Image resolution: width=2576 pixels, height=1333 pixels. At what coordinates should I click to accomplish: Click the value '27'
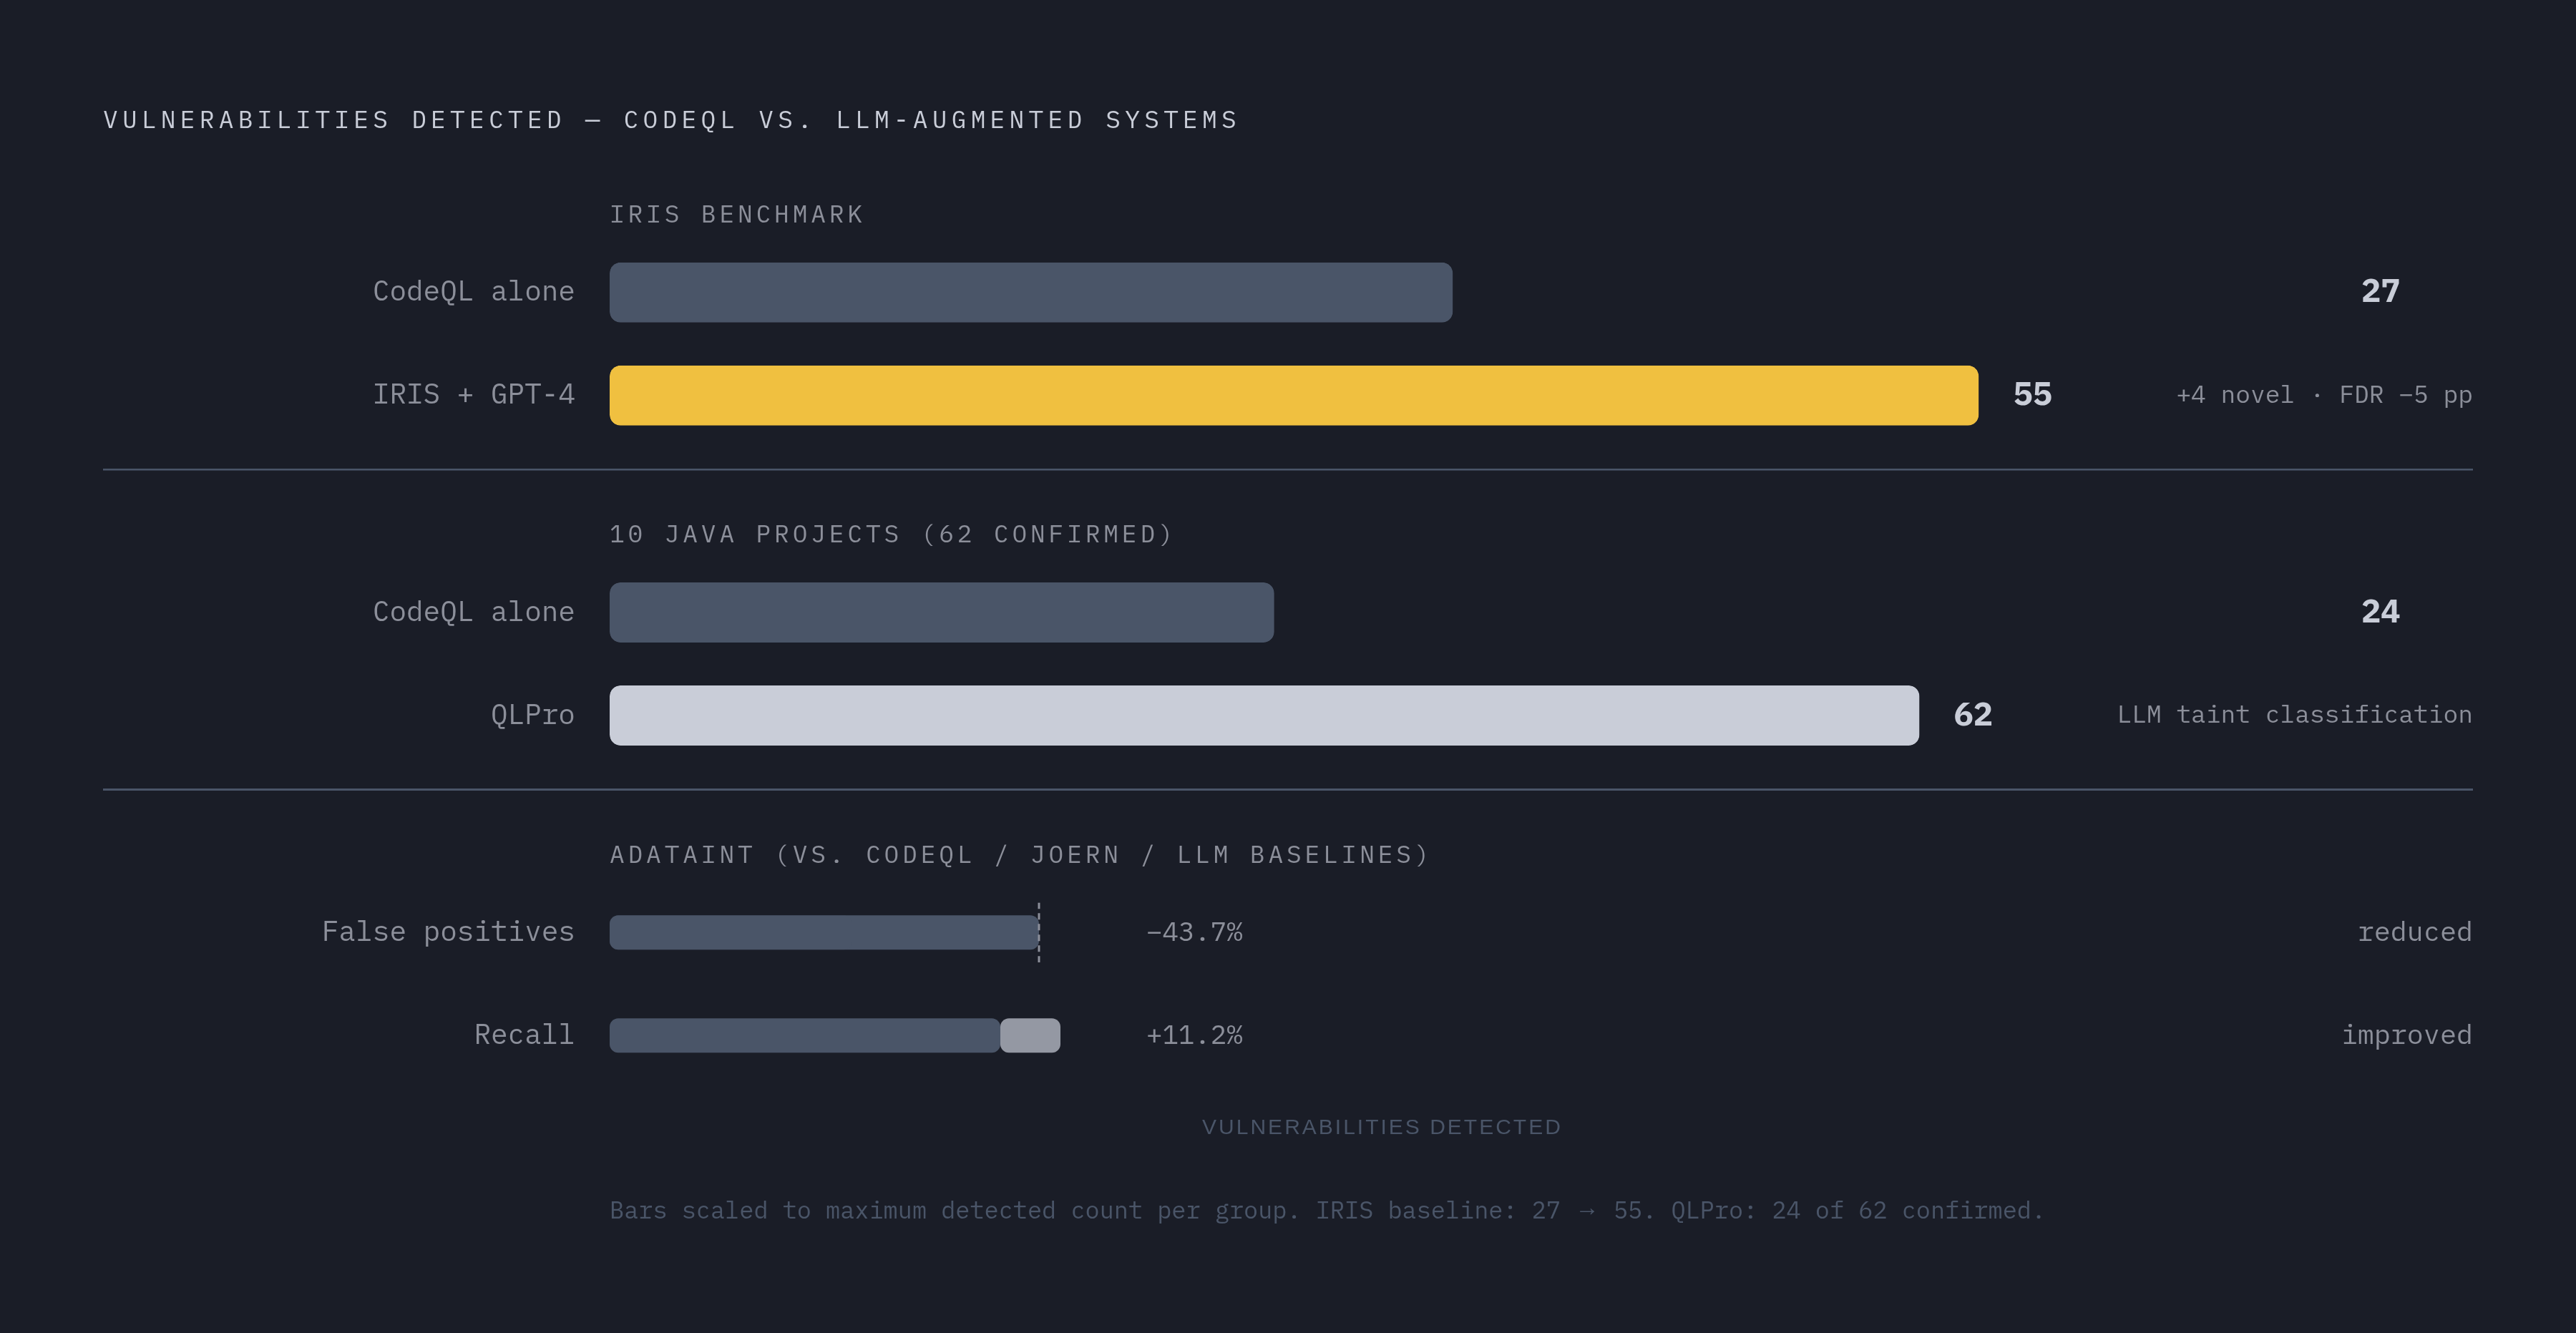point(2380,291)
